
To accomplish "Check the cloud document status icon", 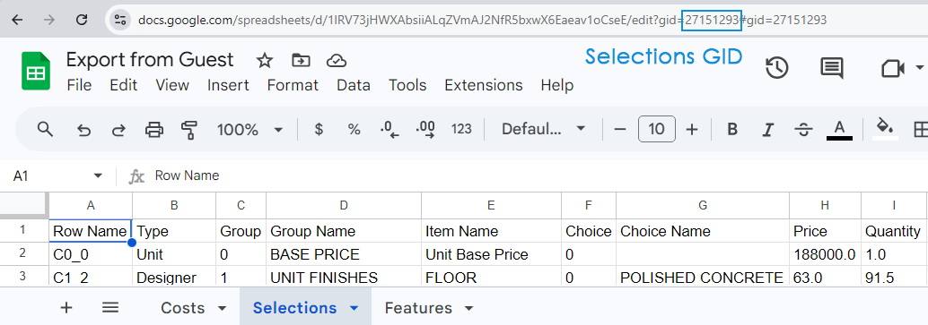I will [x=337, y=60].
